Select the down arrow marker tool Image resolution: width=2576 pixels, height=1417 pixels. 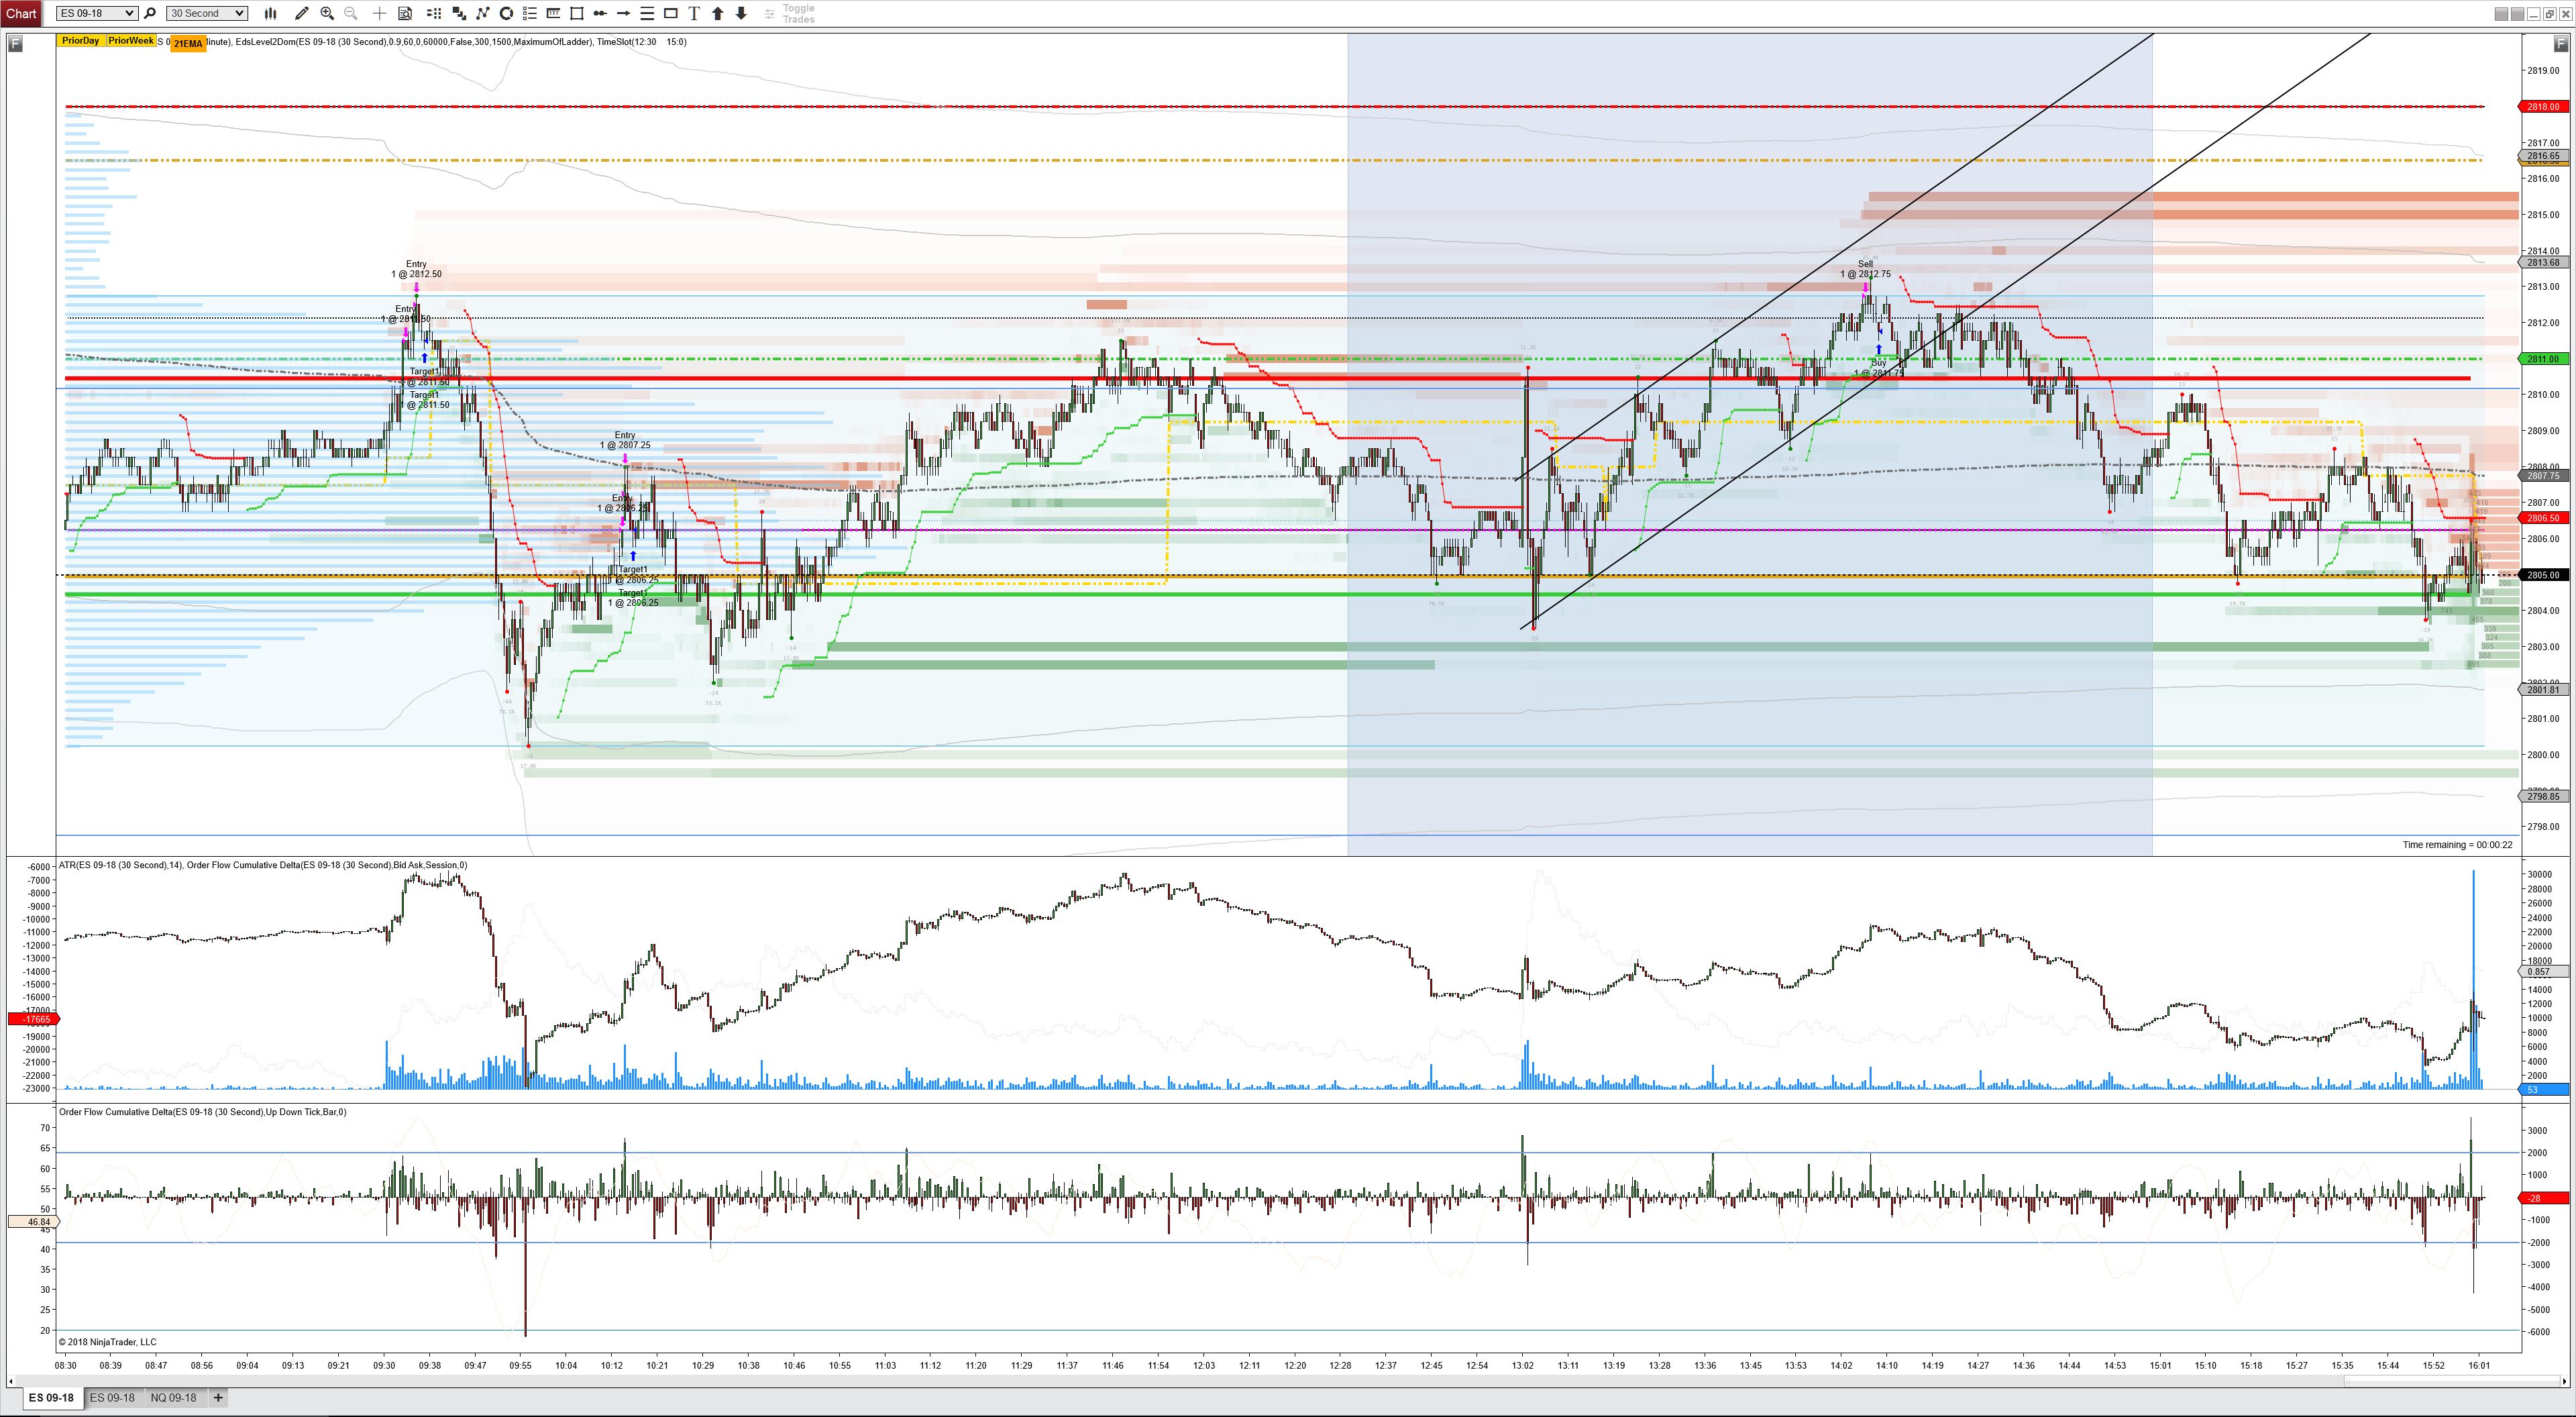[741, 13]
